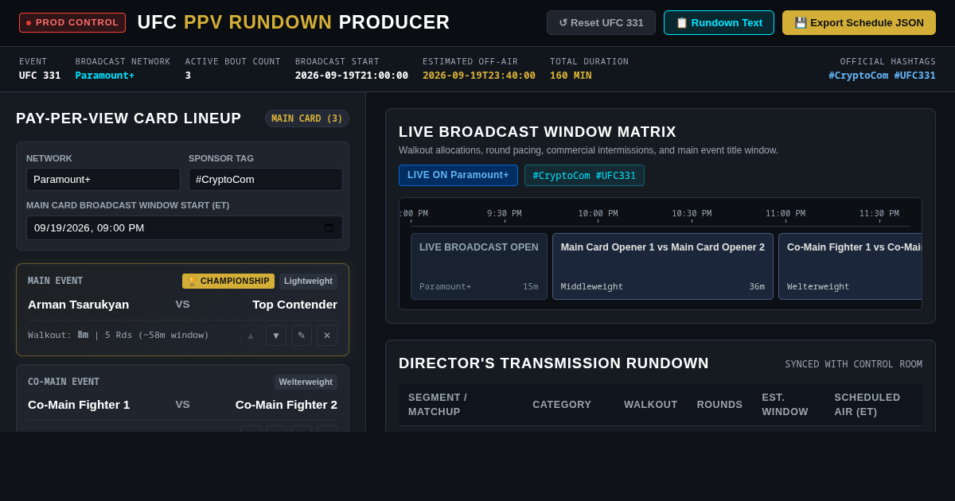
Task: Click fighter name Arman Tsarukyan
Action: point(78,304)
